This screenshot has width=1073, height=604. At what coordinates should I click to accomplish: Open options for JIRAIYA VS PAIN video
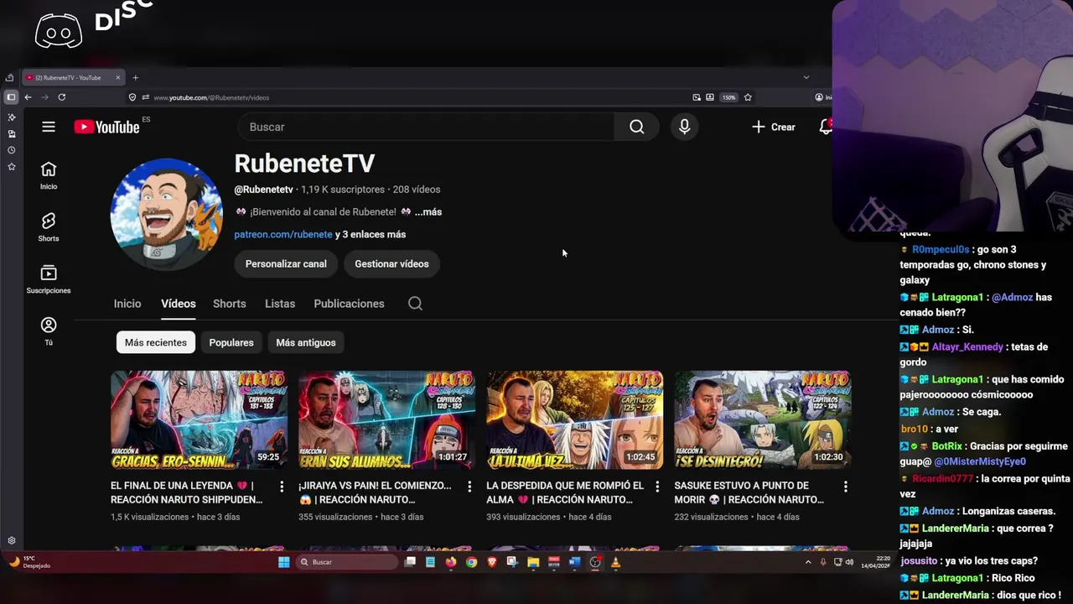click(469, 487)
